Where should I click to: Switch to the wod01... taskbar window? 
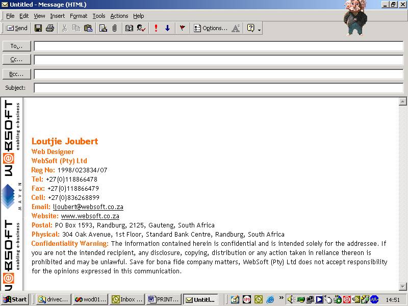[90, 299]
